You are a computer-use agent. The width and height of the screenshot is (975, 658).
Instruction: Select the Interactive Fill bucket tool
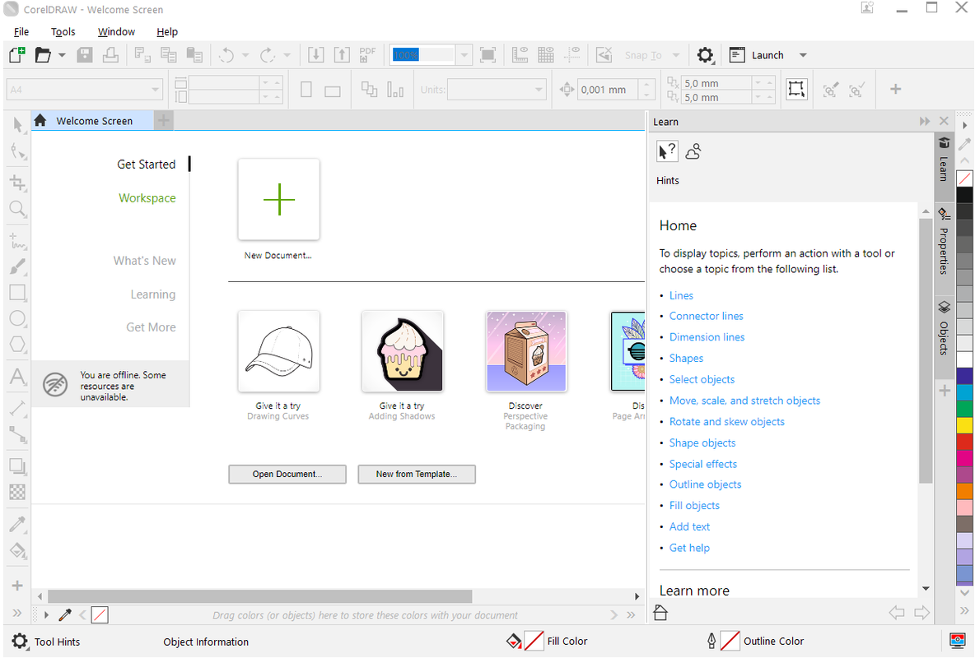[17, 550]
